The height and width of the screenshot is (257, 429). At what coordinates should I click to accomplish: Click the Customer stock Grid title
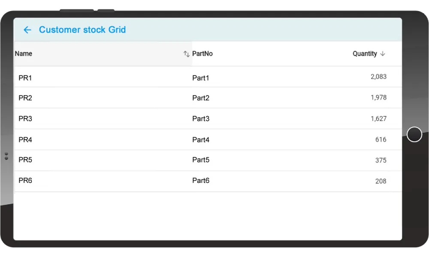point(82,30)
